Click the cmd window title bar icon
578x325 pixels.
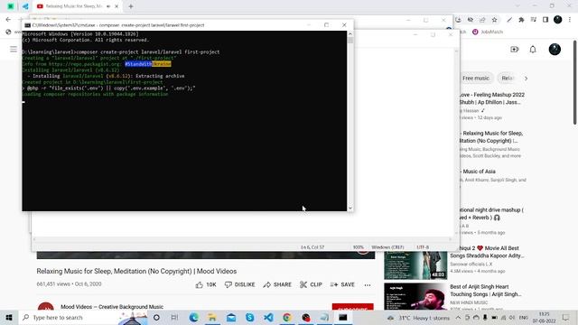(x=27, y=25)
